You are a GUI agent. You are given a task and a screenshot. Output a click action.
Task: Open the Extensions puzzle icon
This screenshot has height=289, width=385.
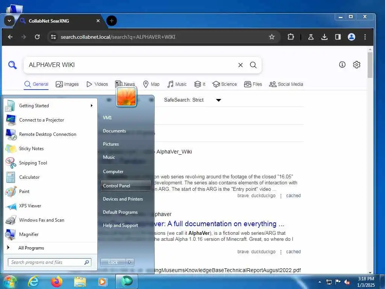coord(291,37)
